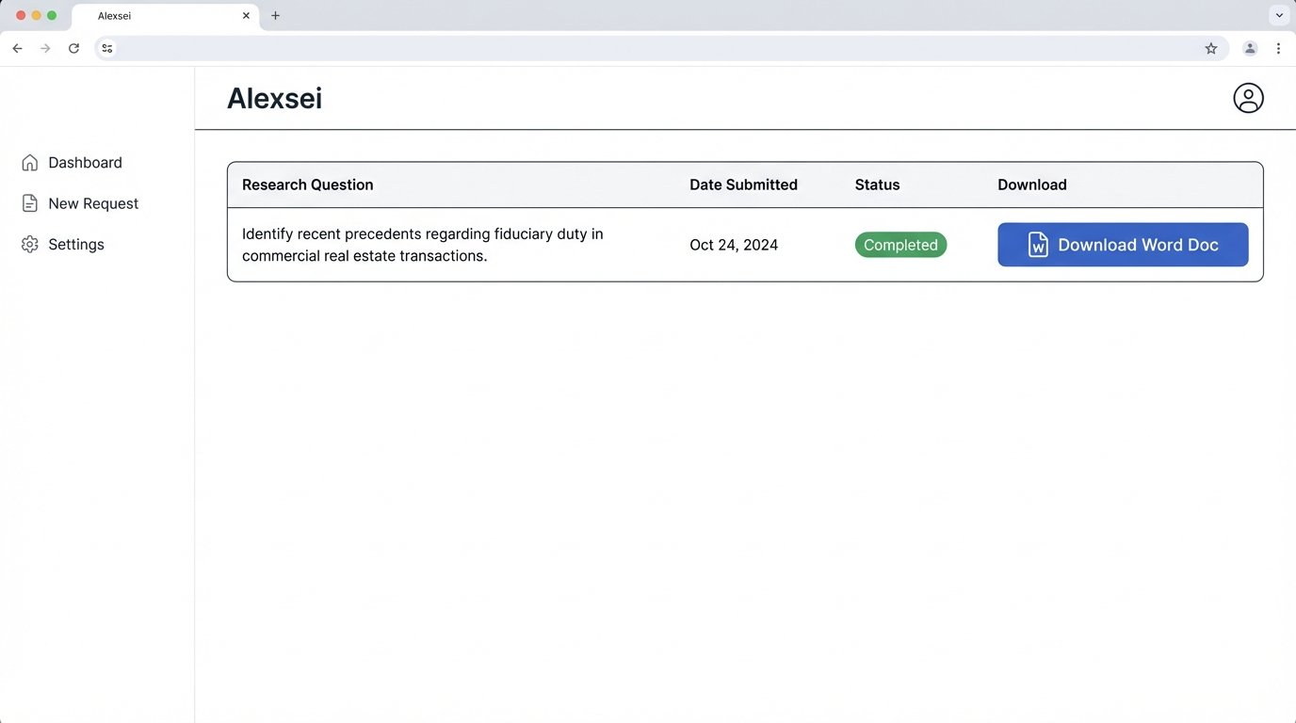Open the browser profile account icon

pos(1249,47)
